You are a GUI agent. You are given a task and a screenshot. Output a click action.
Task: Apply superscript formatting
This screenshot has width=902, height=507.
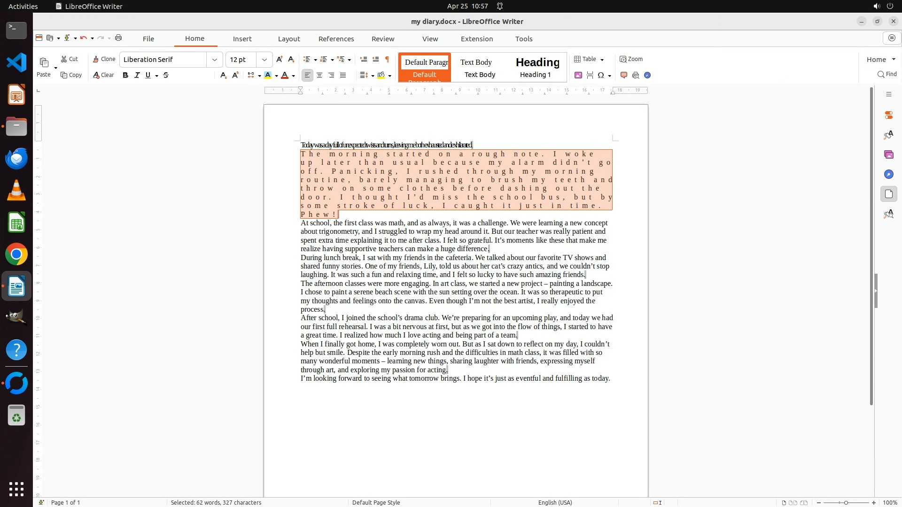coord(235,75)
